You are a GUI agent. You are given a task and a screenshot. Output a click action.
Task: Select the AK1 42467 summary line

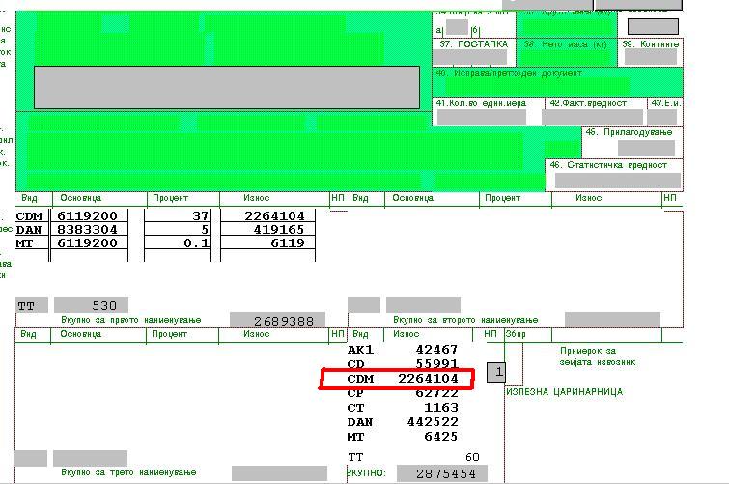tap(403, 350)
